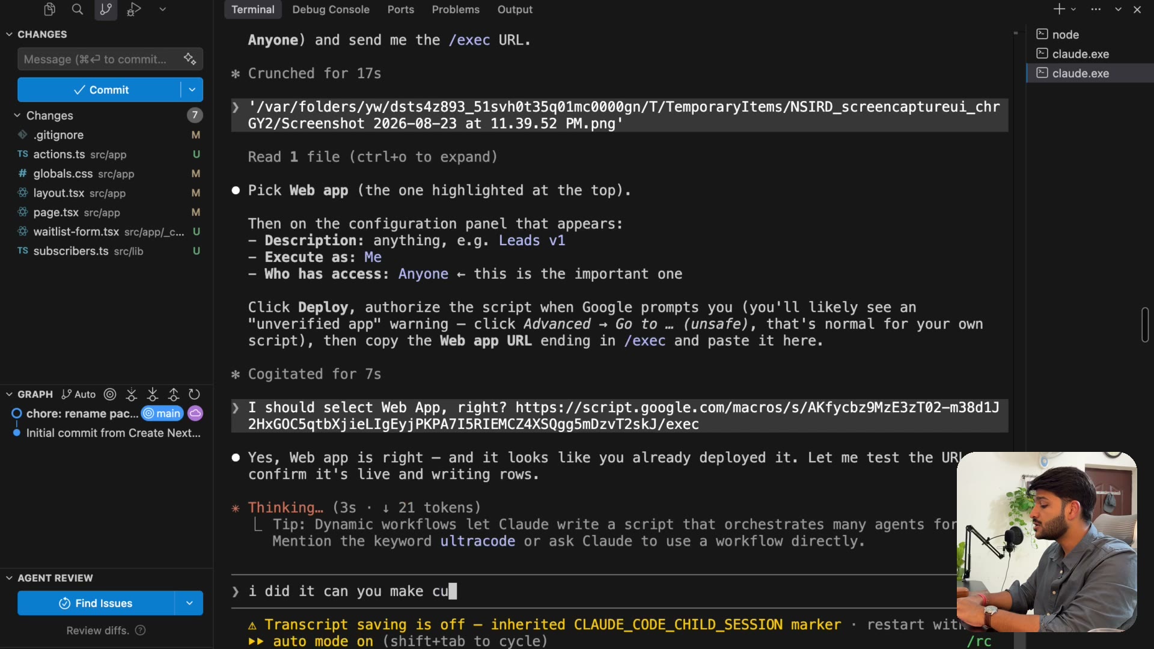Click the 'ultracode' keyword in the tip

(x=477, y=541)
